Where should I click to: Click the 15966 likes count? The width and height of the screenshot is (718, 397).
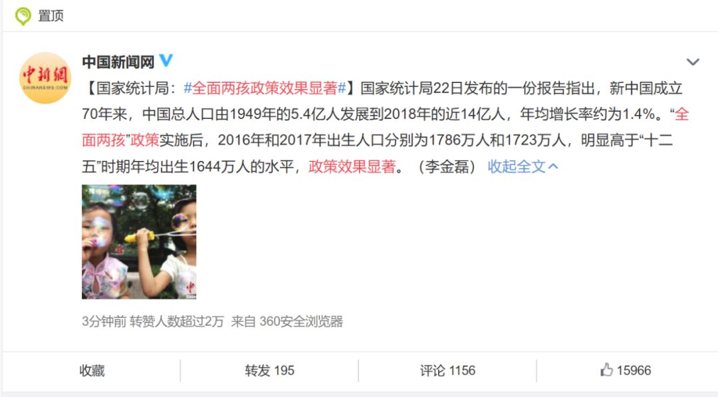(634, 370)
